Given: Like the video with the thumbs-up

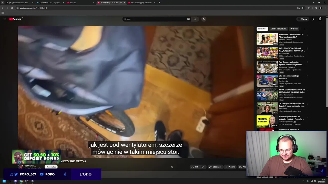Looking at the screenshot, I should [194, 167].
